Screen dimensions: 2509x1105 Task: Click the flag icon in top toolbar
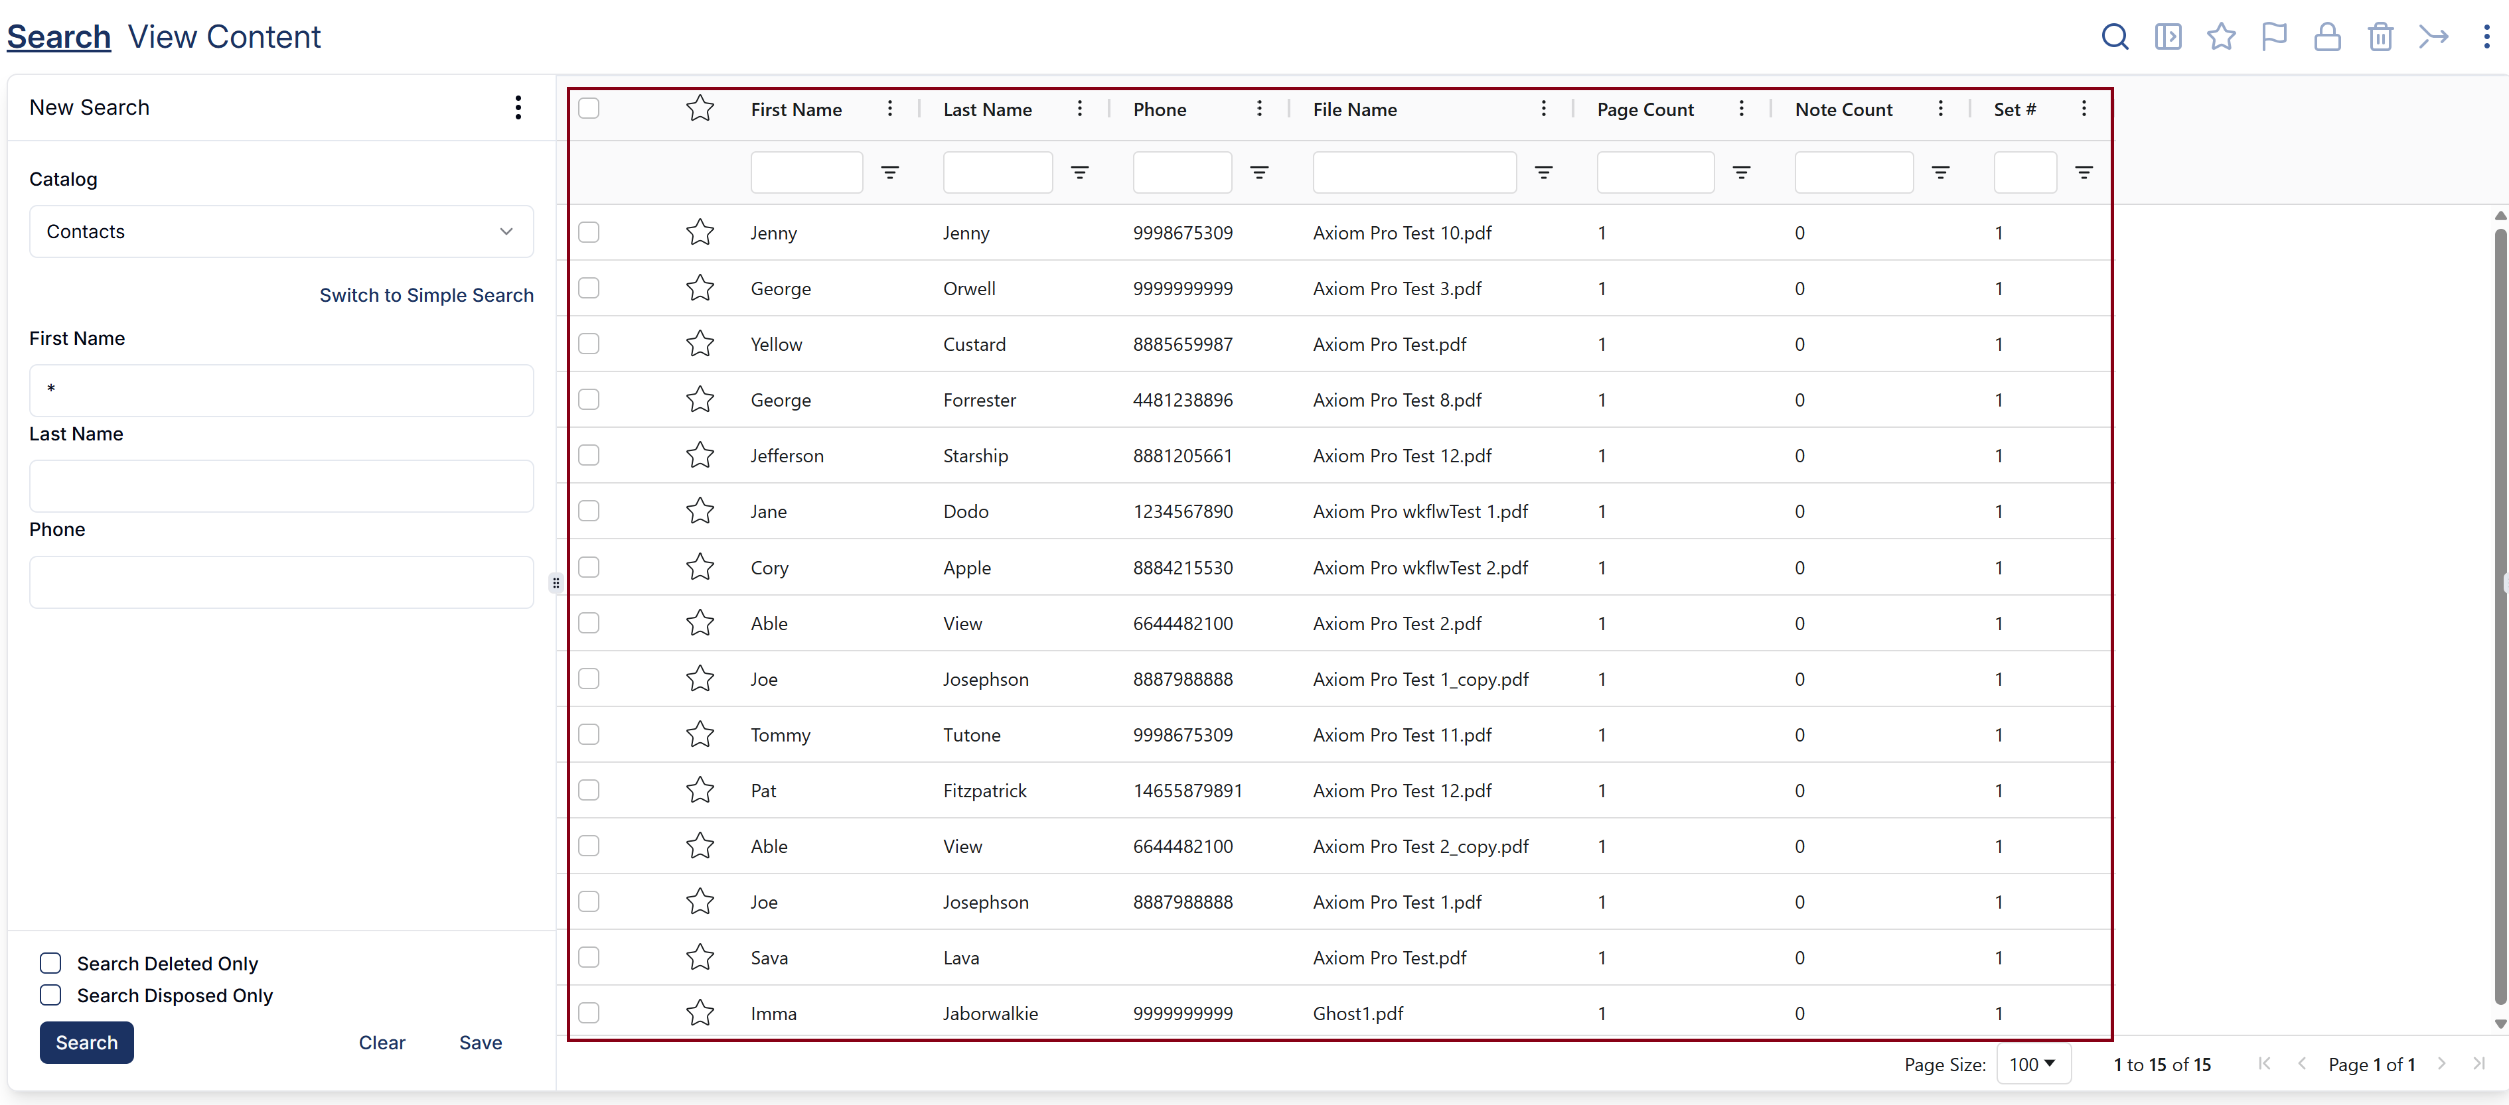pyautogui.click(x=2274, y=37)
